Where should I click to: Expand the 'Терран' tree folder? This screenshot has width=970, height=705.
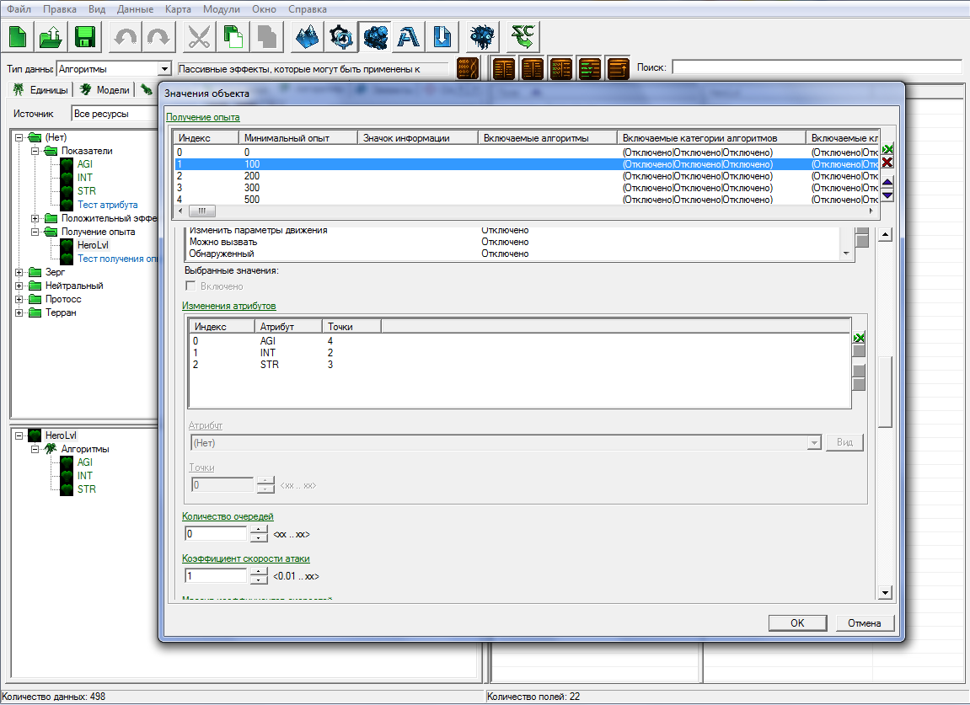[19, 312]
